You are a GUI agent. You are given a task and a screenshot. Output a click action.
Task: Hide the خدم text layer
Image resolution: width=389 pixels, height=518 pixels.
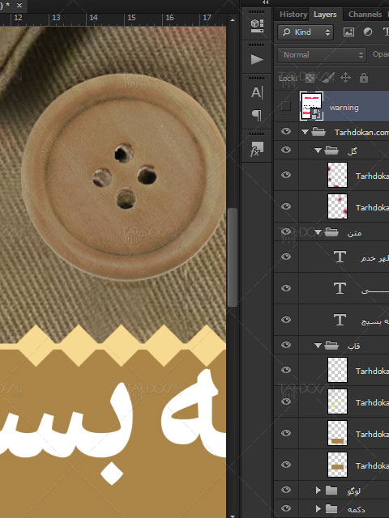[286, 257]
